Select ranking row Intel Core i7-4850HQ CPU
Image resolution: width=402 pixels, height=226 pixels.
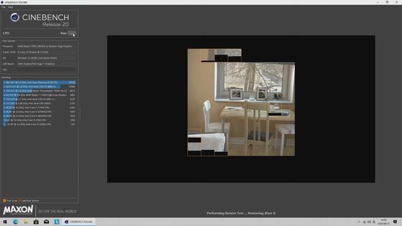[39, 116]
